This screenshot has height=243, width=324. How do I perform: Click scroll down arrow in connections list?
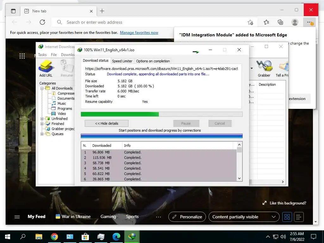click(239, 178)
